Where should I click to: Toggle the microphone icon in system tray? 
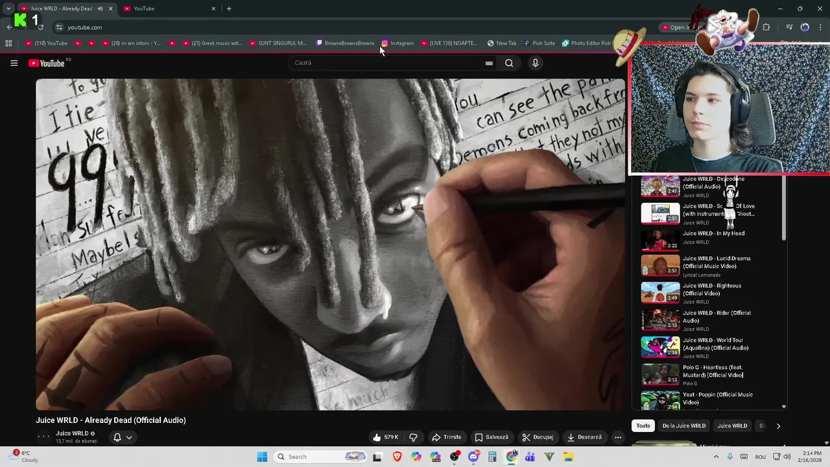click(x=730, y=457)
